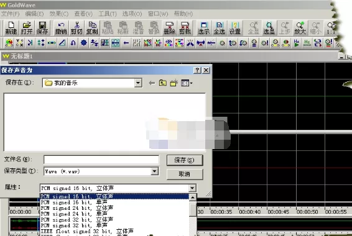The width and height of the screenshot is (352, 236).
Task: Open the 选项(O) menu
Action: click(x=132, y=14)
